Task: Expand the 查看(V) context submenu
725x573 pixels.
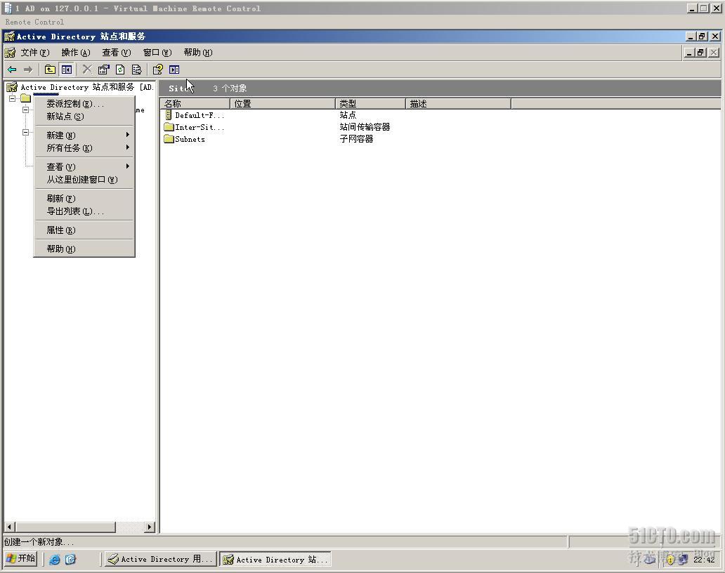Action: [84, 166]
